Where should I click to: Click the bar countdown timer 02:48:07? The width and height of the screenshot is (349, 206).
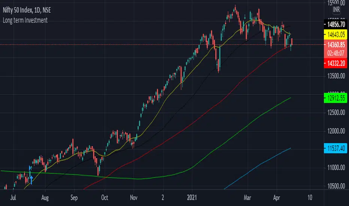[336, 53]
